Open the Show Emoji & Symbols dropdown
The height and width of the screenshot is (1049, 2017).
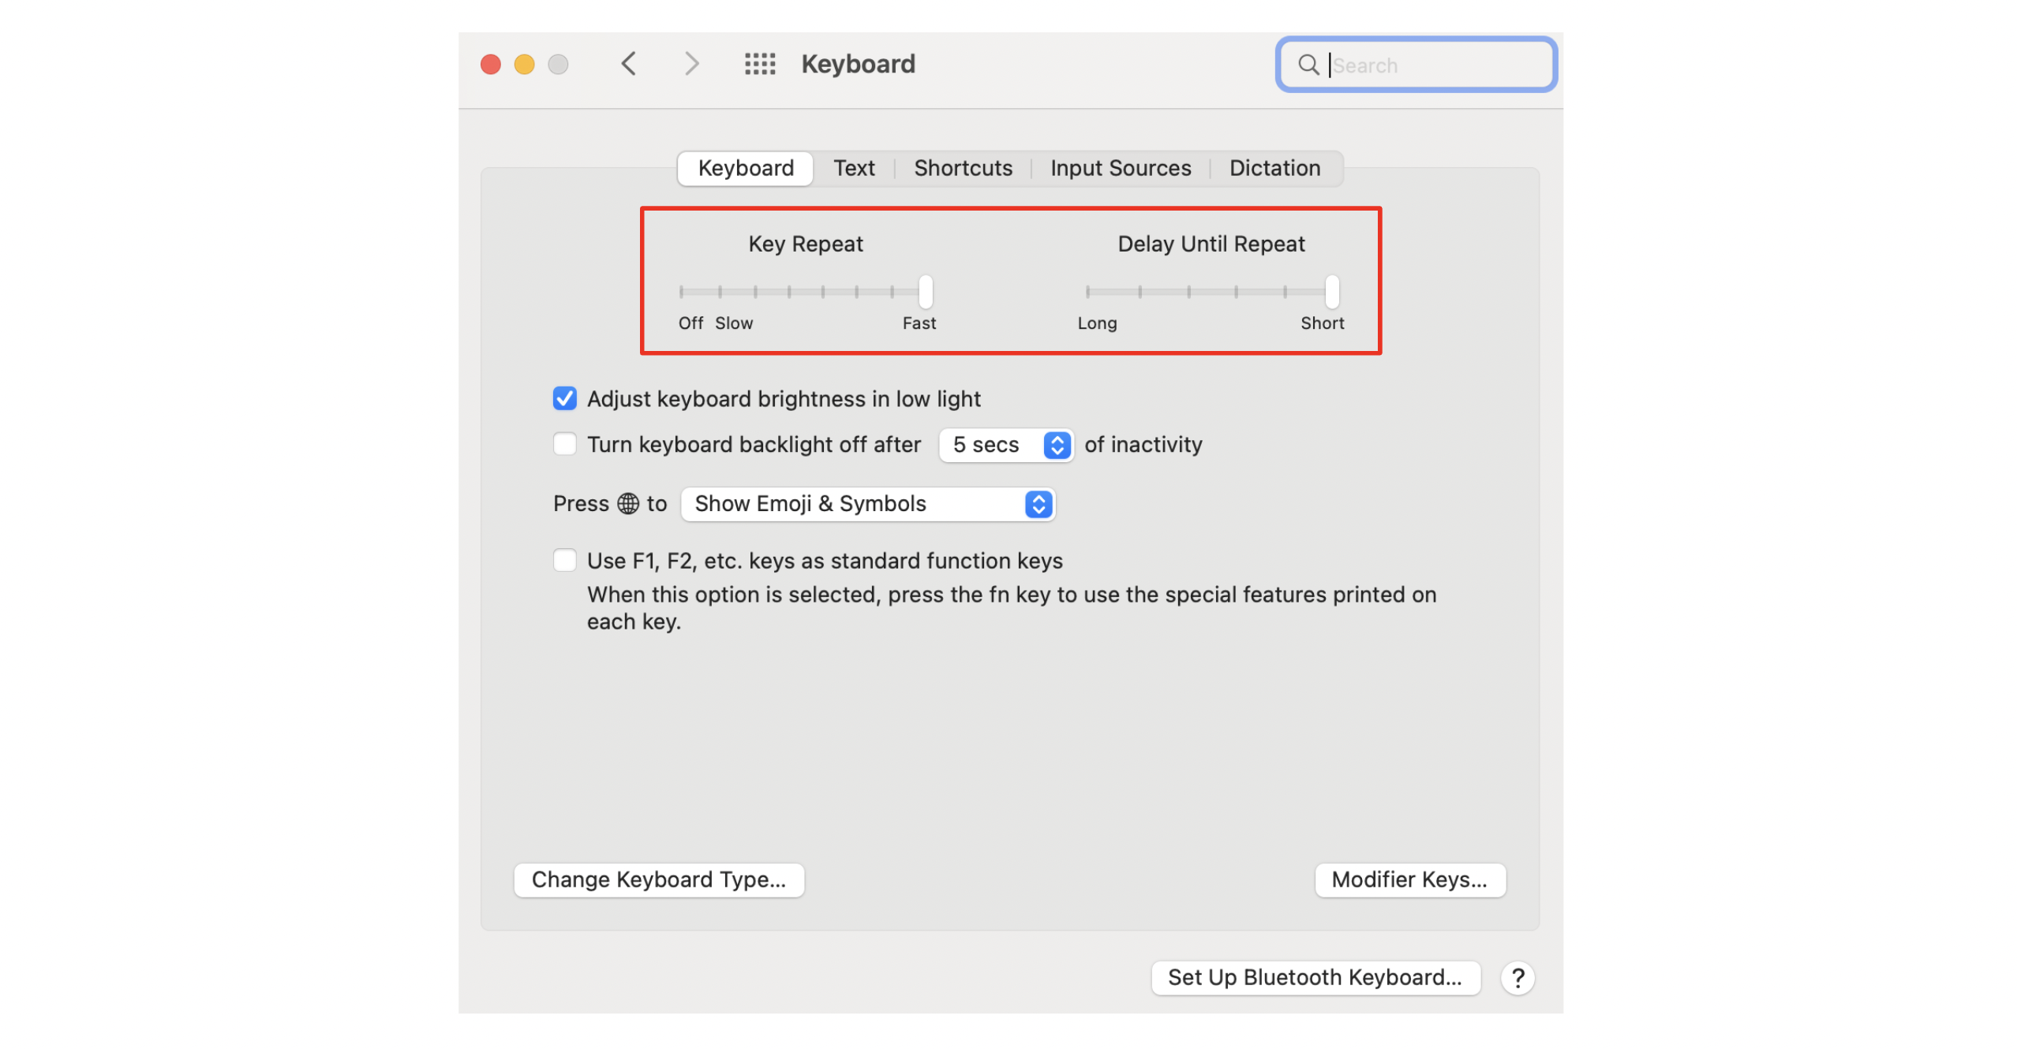868,504
